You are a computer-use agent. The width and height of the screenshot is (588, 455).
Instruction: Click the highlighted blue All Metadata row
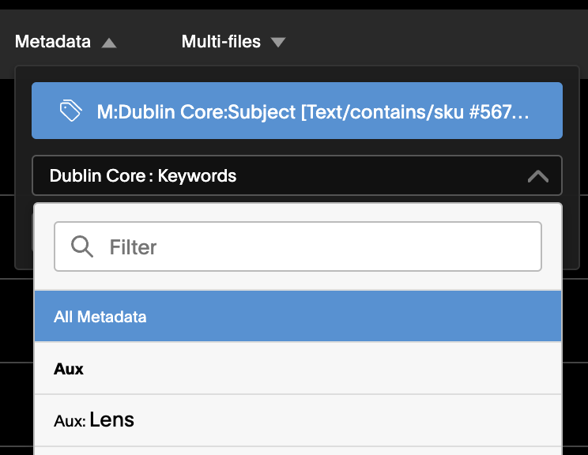tap(298, 316)
